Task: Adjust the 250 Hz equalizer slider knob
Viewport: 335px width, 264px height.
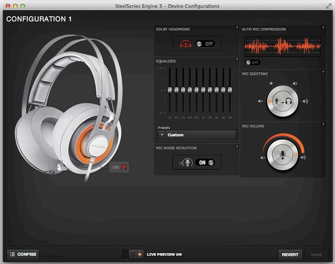Action: 190,90
